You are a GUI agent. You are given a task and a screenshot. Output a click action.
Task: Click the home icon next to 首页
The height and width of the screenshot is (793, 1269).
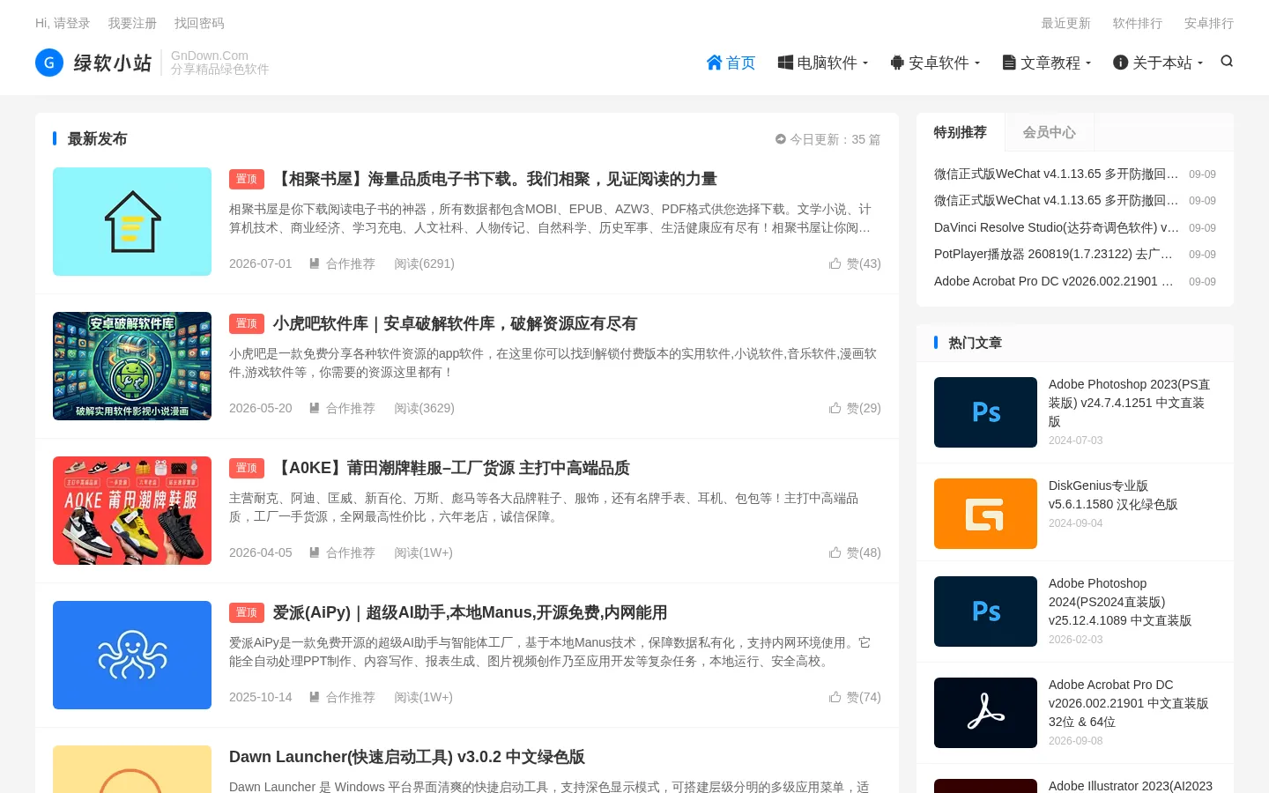tap(715, 63)
